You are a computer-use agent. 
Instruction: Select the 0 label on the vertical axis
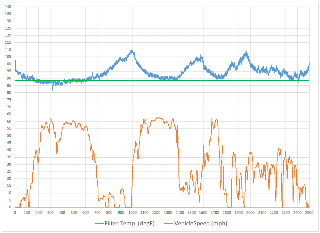10,207
